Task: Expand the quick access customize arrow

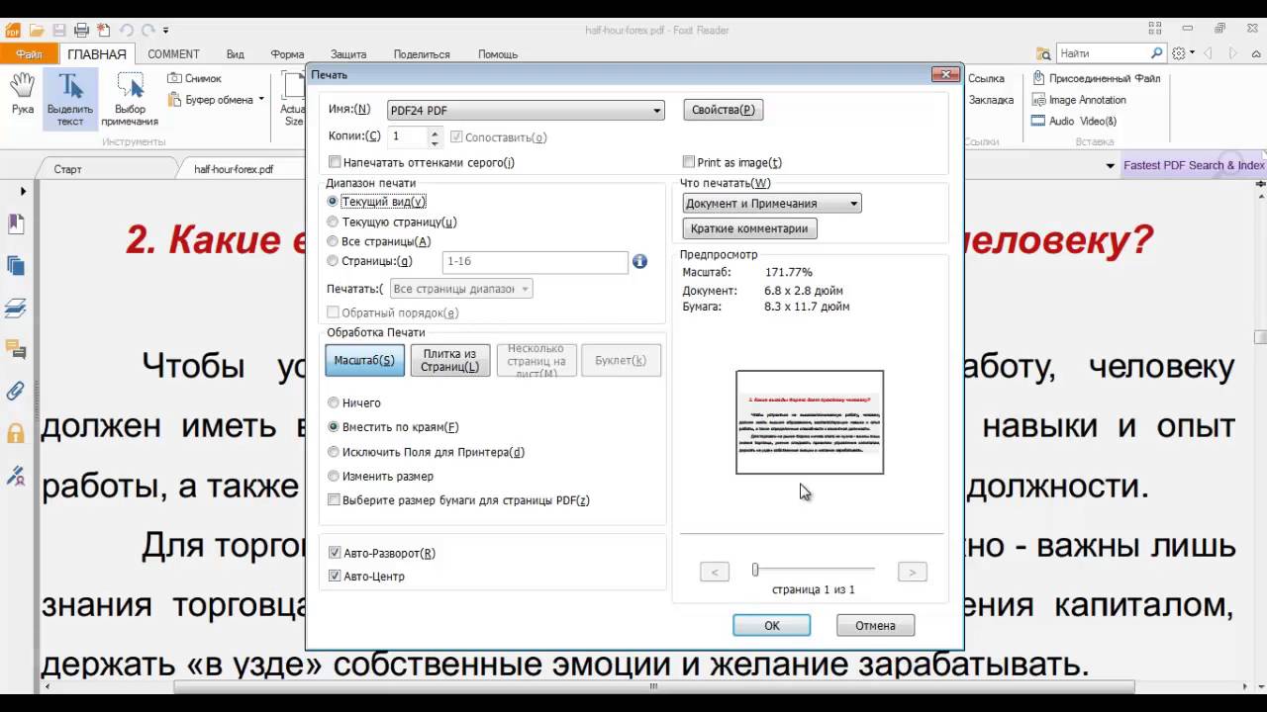Action: click(165, 31)
